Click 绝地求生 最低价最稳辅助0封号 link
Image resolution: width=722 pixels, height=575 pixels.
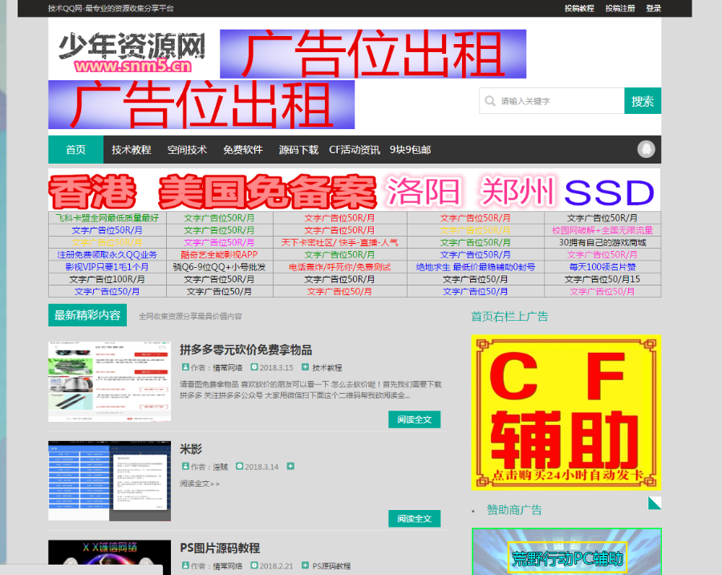[476, 267]
